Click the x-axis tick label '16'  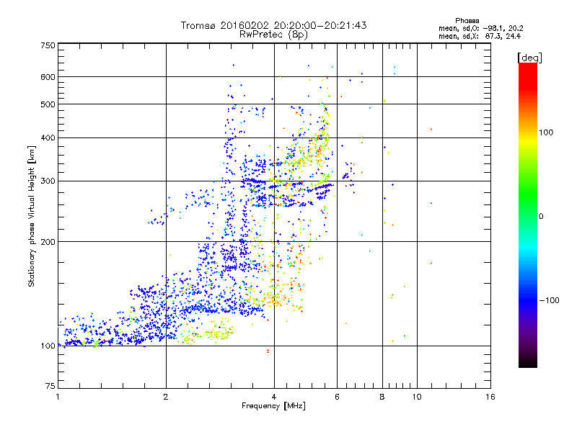[x=490, y=397]
